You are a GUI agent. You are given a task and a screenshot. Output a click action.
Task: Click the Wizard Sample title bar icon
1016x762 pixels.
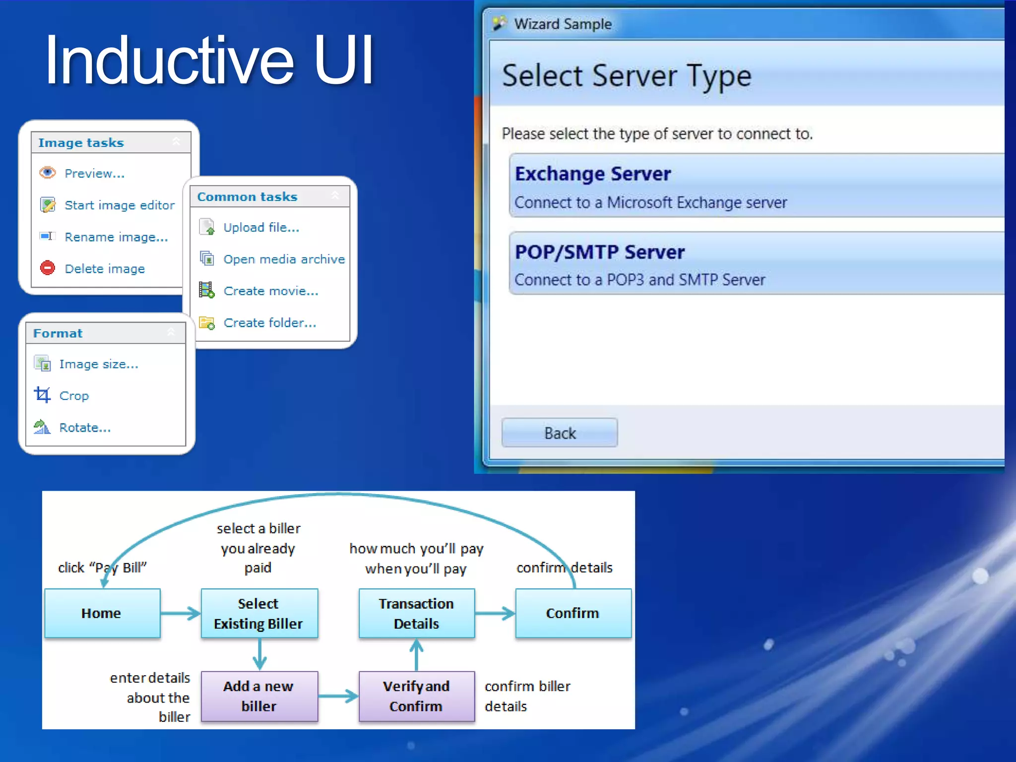(x=500, y=23)
